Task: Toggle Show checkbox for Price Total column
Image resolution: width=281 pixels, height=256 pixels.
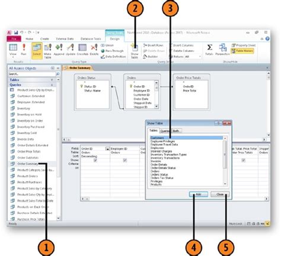Action: pos(244,160)
